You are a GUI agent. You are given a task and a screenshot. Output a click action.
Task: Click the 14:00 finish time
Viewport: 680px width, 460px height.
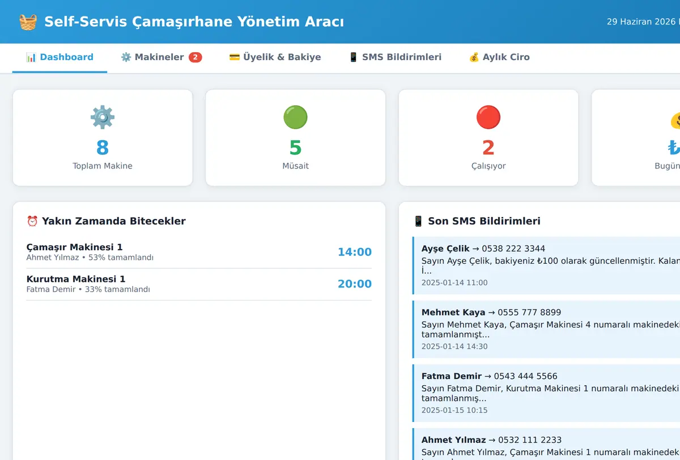pyautogui.click(x=355, y=252)
